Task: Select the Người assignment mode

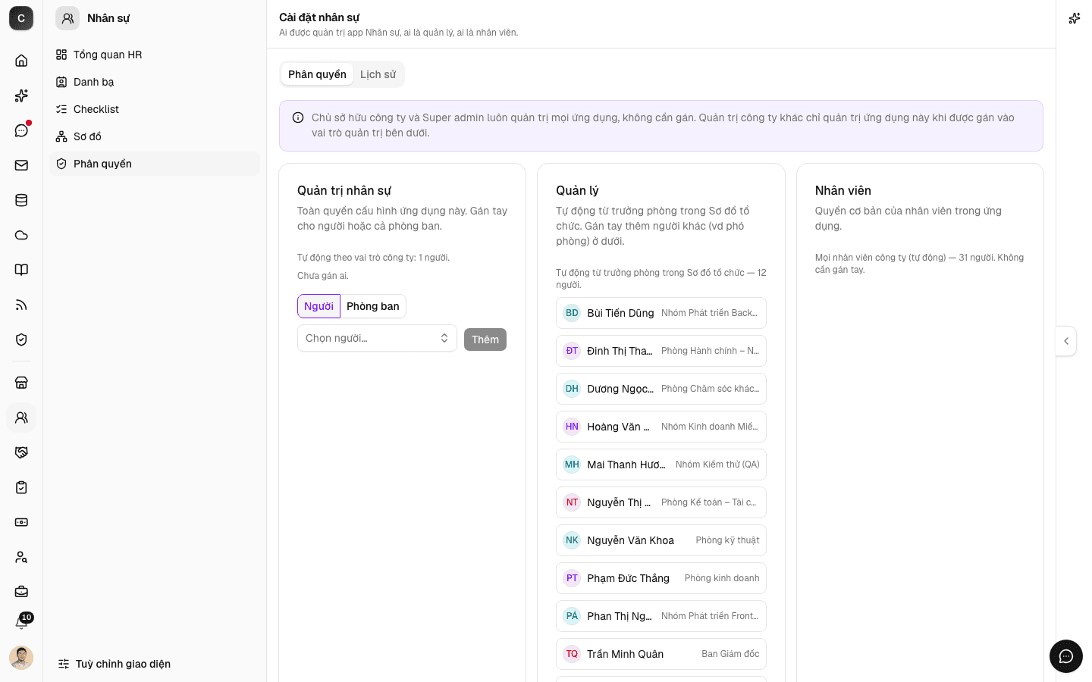Action: coord(318,306)
